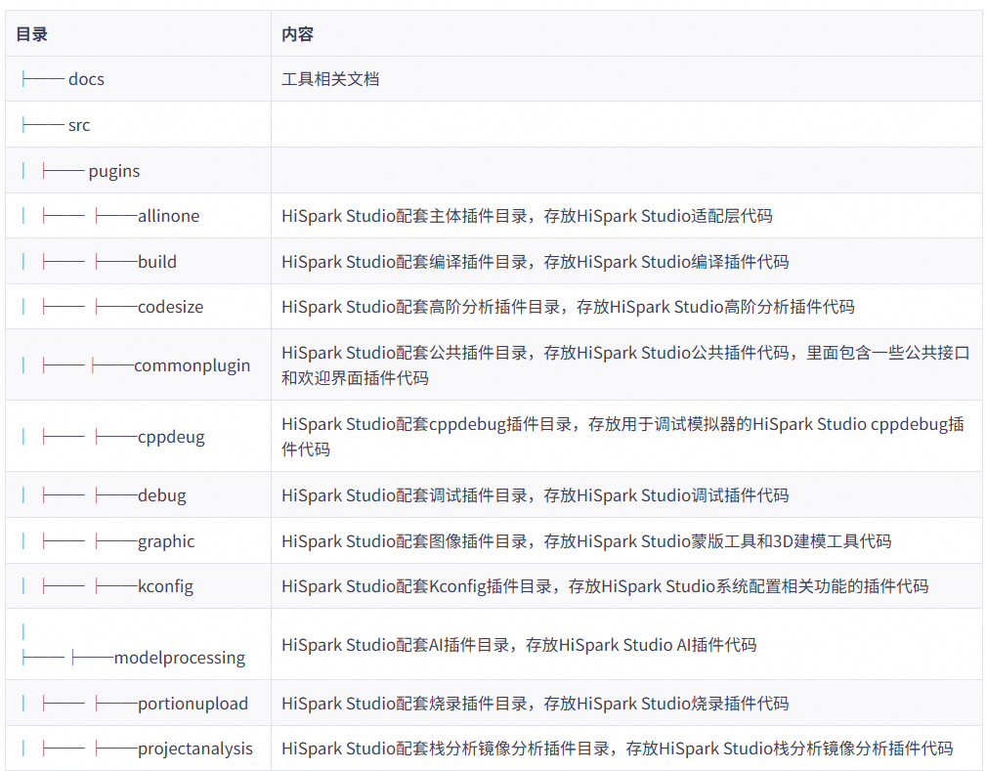Select the "pugins" directory entry
This screenshot has width=986, height=771.
click(113, 171)
